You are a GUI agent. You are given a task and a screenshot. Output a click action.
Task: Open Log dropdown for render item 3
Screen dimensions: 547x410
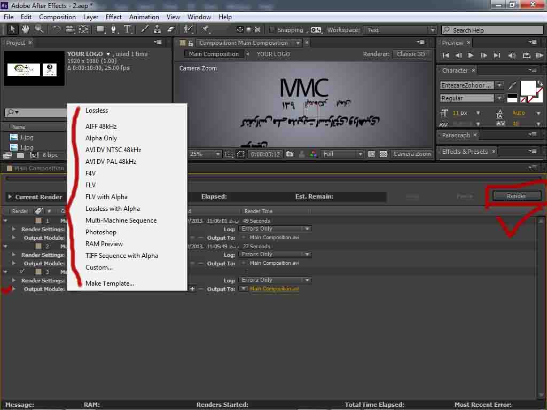click(x=275, y=280)
